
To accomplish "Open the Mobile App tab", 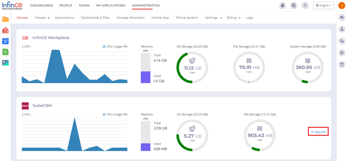I will coord(160,18).
